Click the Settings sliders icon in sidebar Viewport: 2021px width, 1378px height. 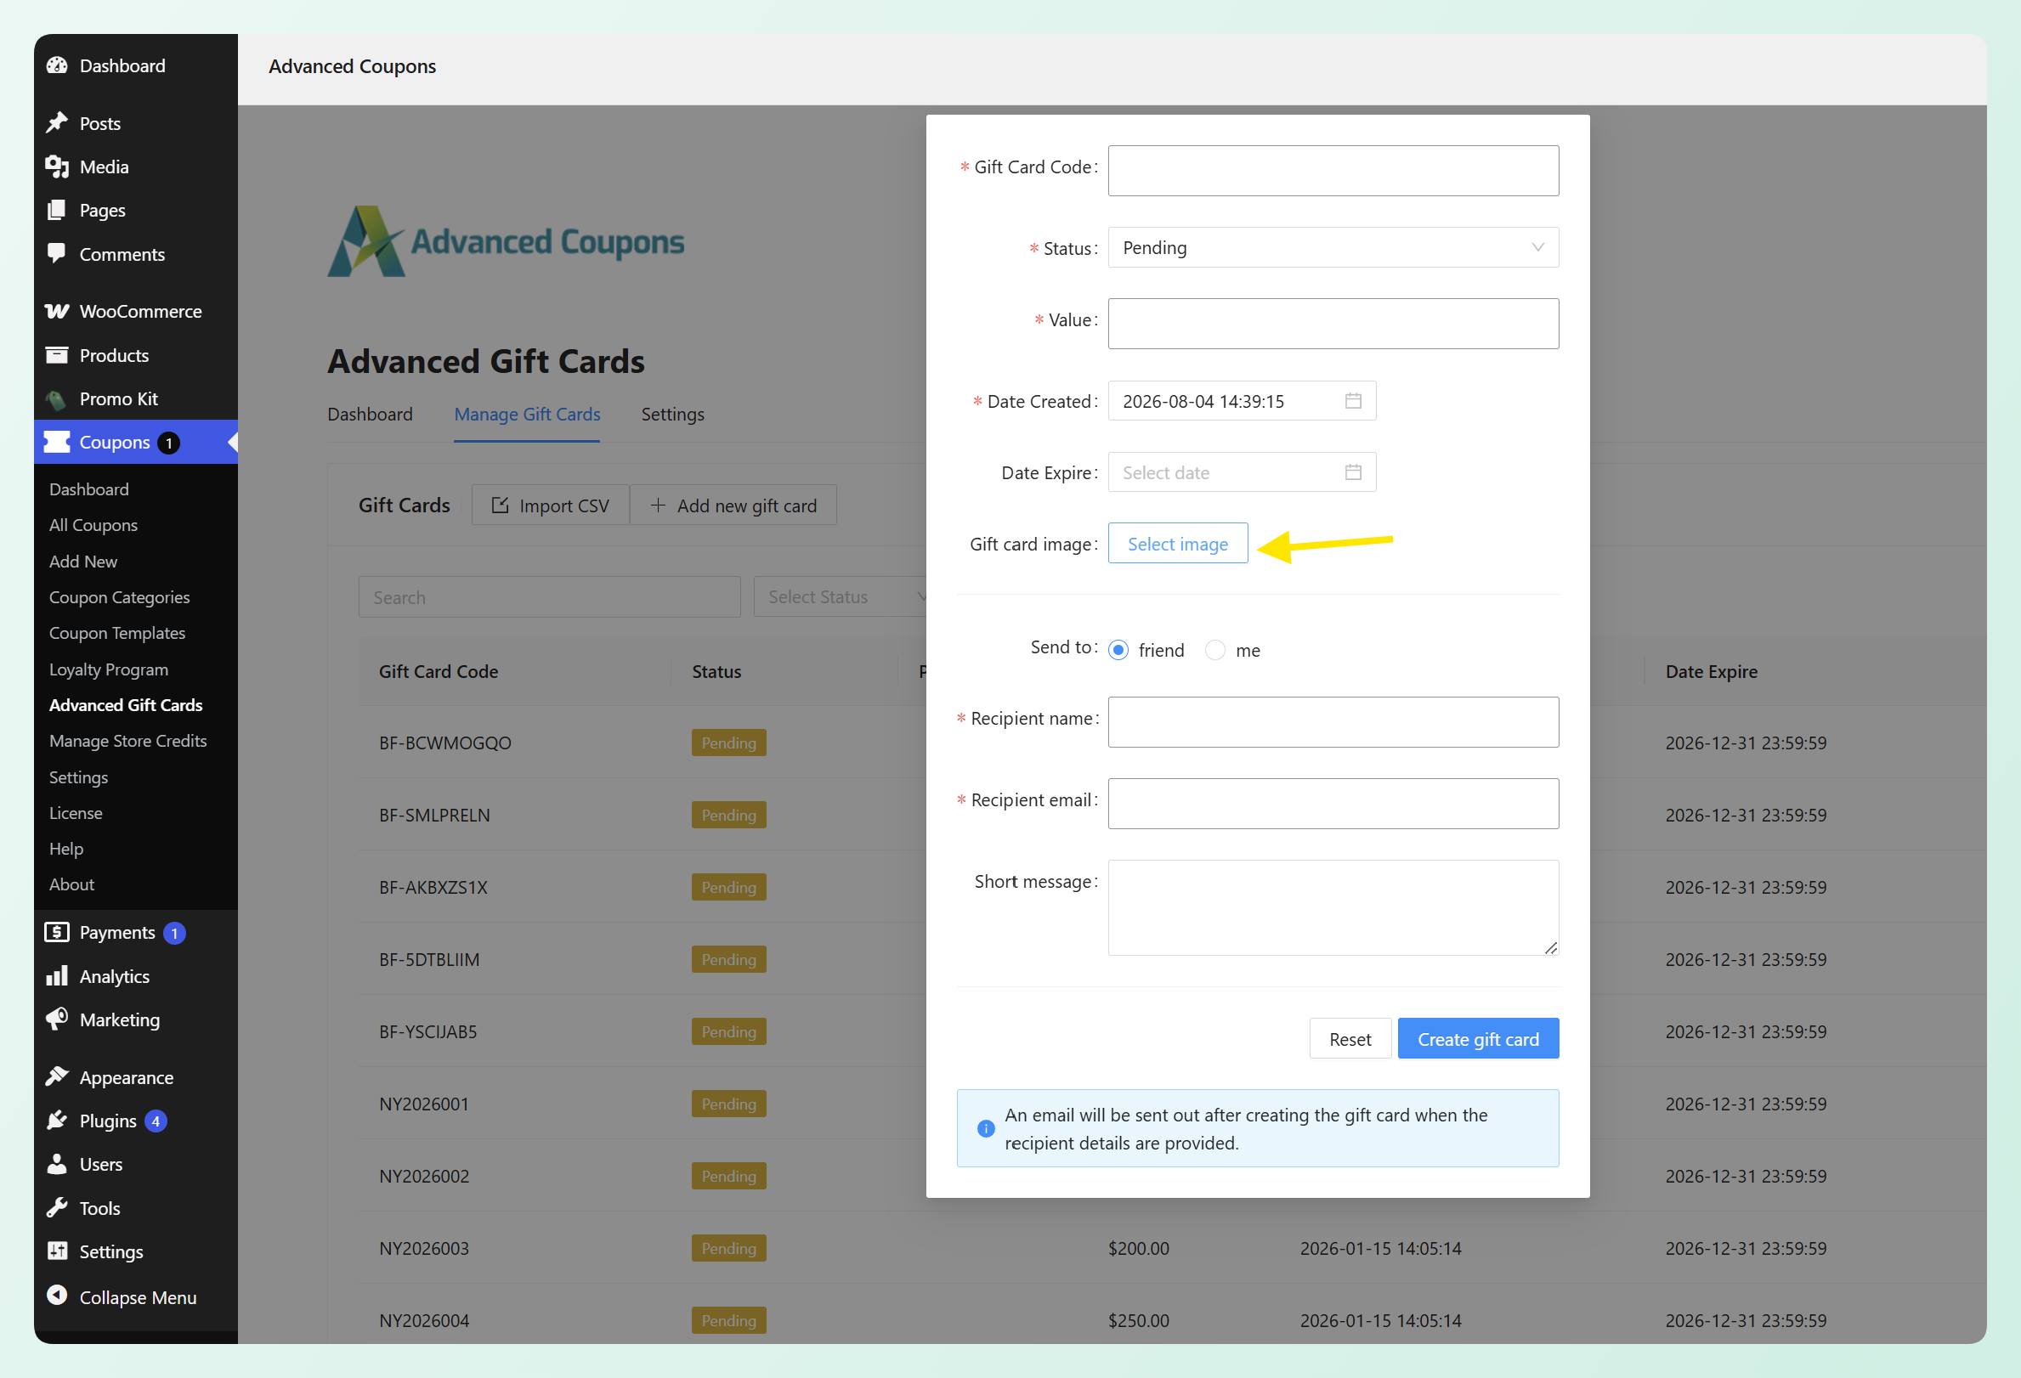coord(58,1251)
